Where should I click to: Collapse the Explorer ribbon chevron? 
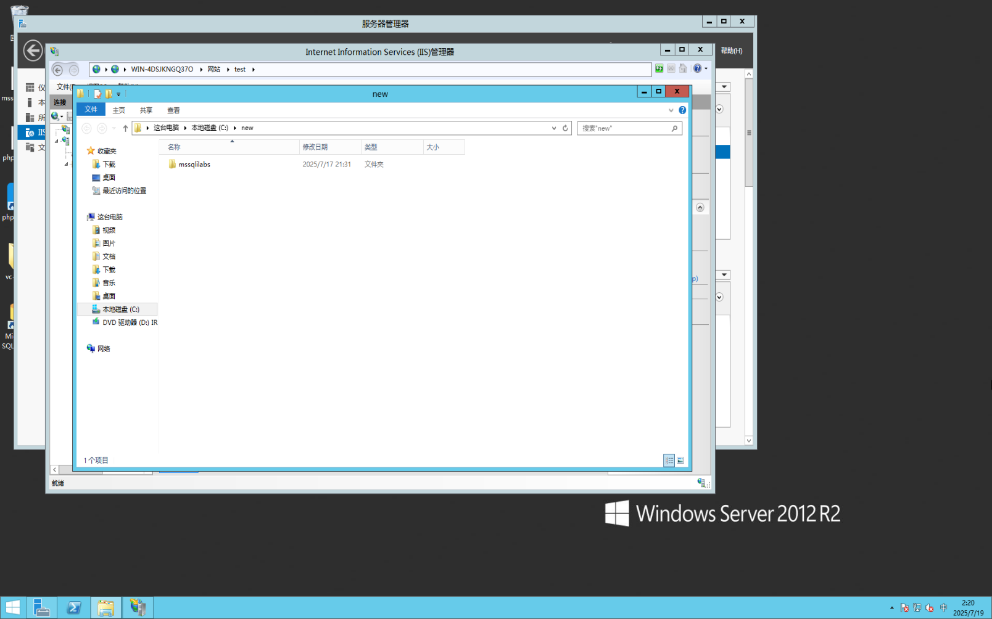click(x=671, y=110)
